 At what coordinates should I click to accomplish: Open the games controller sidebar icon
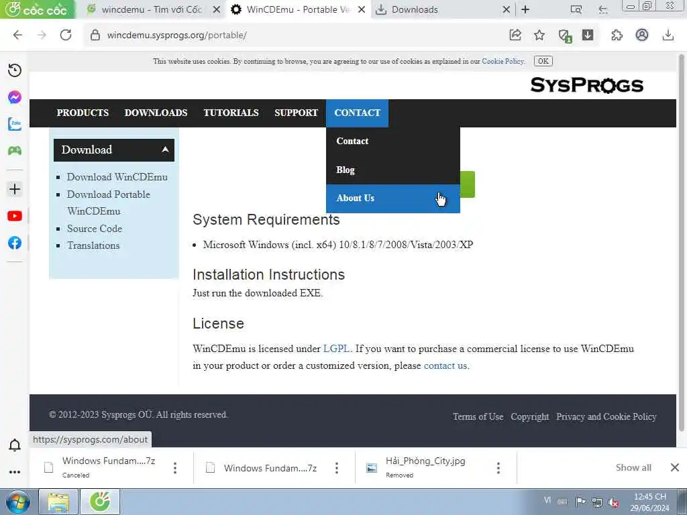(15, 151)
